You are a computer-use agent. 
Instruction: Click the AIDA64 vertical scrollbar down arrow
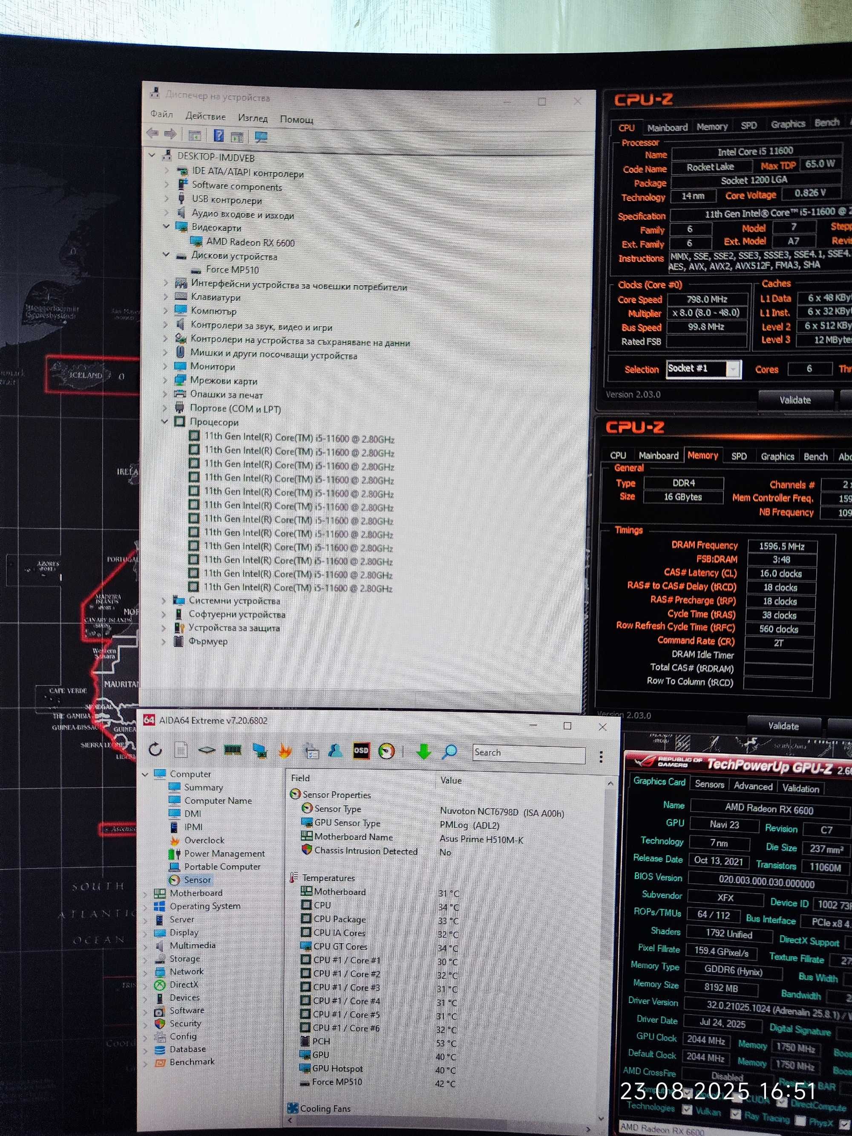(x=600, y=1119)
